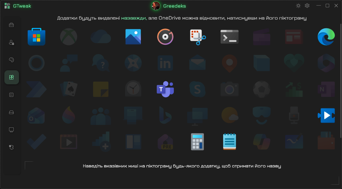Open the briefcase section in sidebar
Image resolution: width=342 pixels, height=189 pixels.
coord(12,25)
